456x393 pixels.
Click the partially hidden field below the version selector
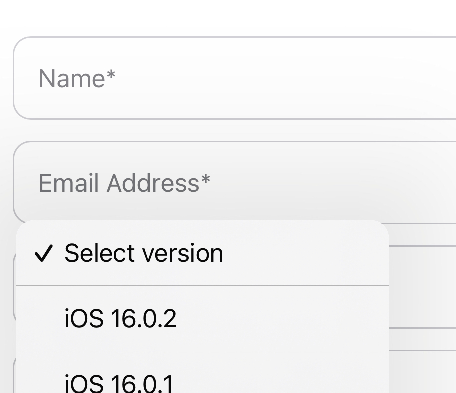422,372
